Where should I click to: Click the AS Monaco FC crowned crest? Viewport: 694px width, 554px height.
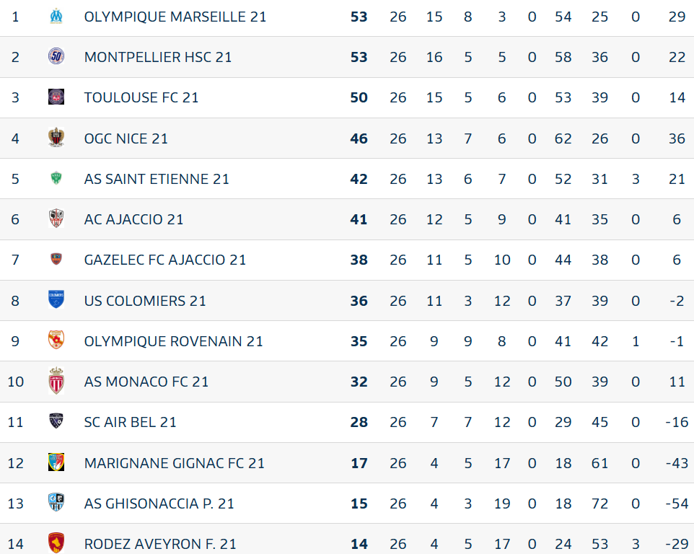tap(56, 381)
